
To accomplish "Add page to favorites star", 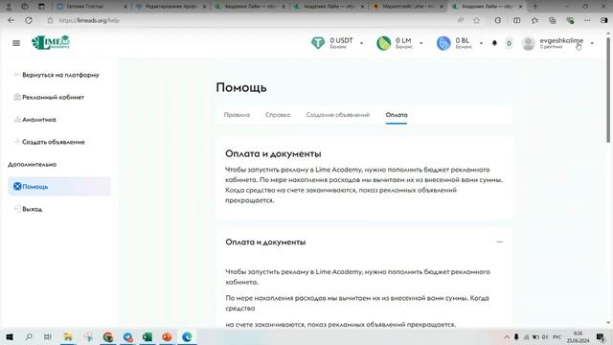I will click(477, 20).
